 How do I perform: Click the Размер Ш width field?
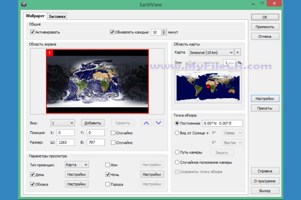pyautogui.click(x=66, y=142)
